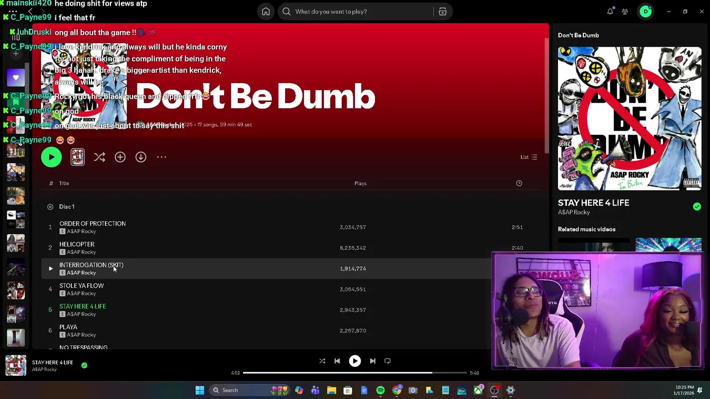Switch to Spotify from the taskbar
The width and height of the screenshot is (710, 399).
[x=381, y=390]
